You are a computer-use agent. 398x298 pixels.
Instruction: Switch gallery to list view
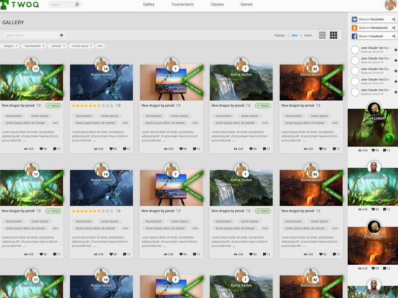tap(322, 35)
